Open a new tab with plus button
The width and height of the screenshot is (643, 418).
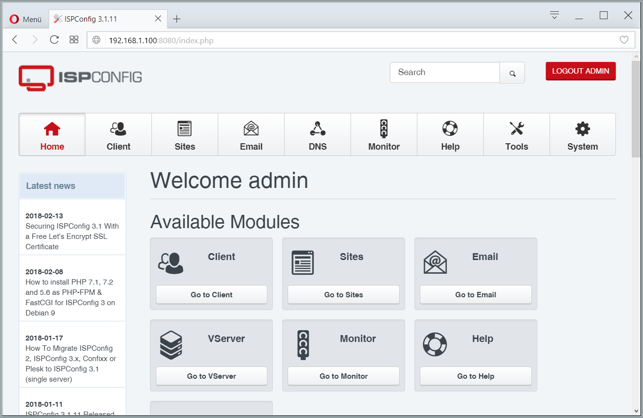coord(177,19)
